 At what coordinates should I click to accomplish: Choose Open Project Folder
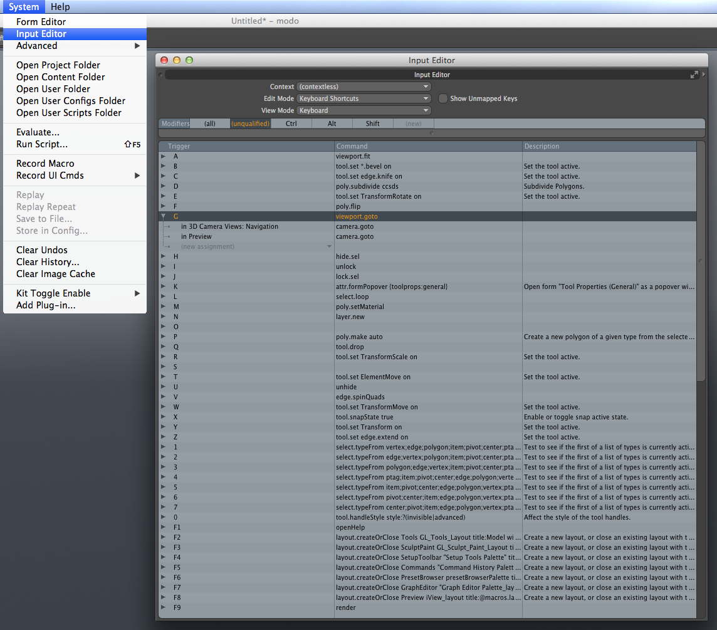tap(75, 65)
